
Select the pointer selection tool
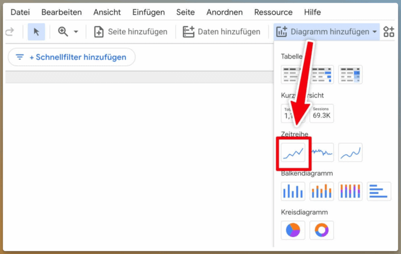coord(36,32)
